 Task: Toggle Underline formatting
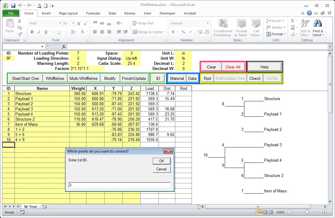point(46,32)
